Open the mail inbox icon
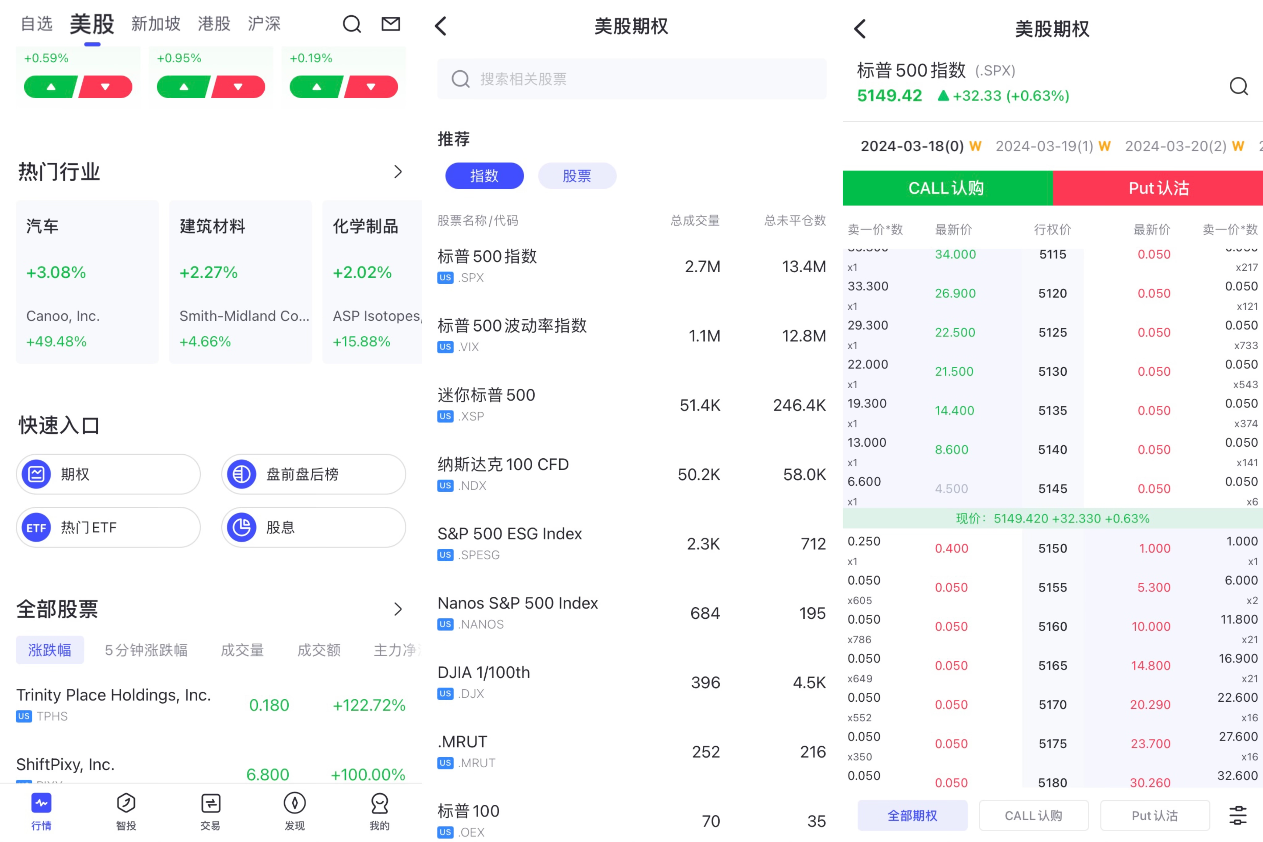Image resolution: width=1263 pixels, height=842 pixels. click(391, 24)
